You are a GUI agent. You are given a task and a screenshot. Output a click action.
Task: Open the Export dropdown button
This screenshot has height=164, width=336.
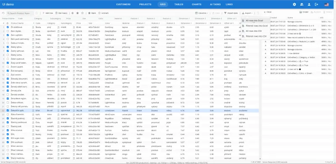point(247,13)
